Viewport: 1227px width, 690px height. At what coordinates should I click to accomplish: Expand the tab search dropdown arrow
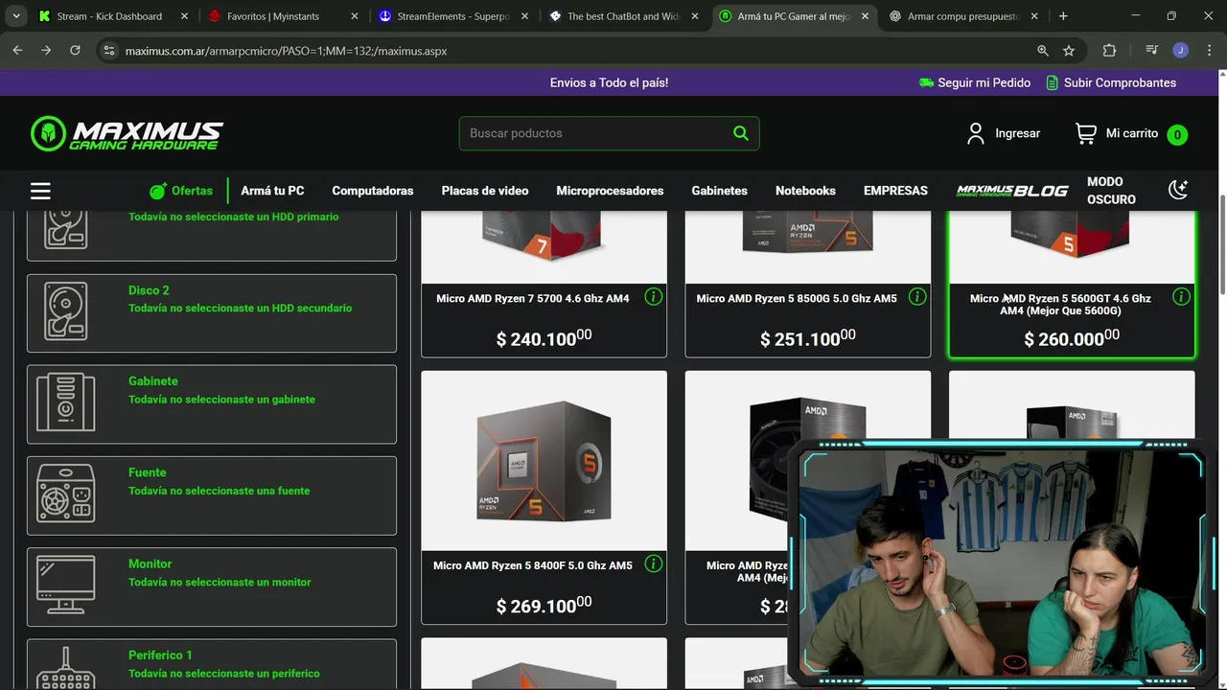click(x=16, y=16)
